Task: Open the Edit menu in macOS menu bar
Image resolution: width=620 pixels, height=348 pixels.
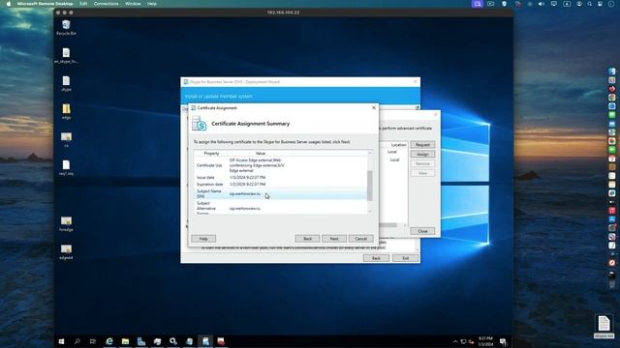Action: point(83,4)
